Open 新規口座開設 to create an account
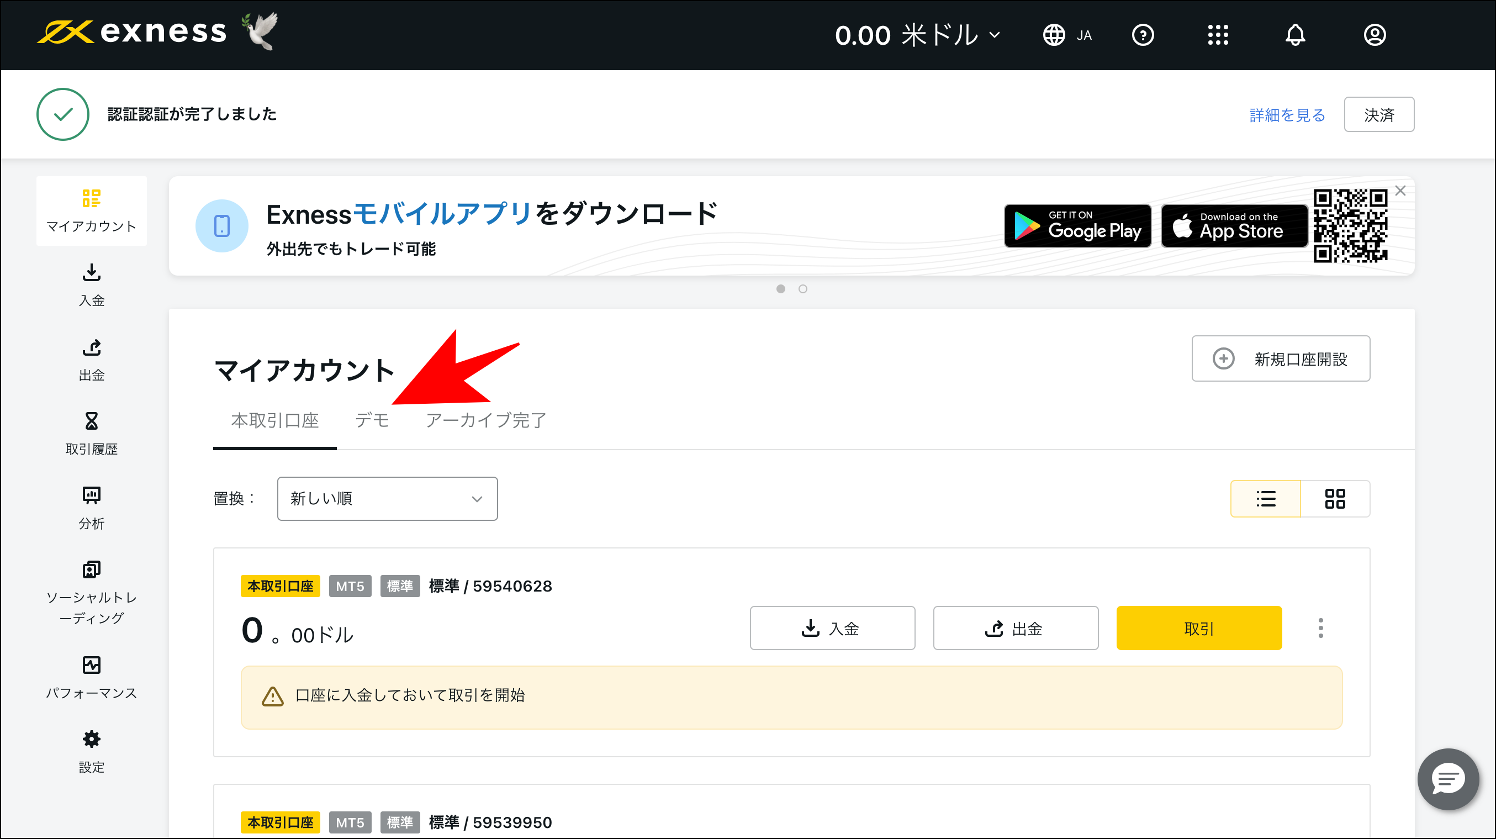The image size is (1496, 839). (1281, 358)
